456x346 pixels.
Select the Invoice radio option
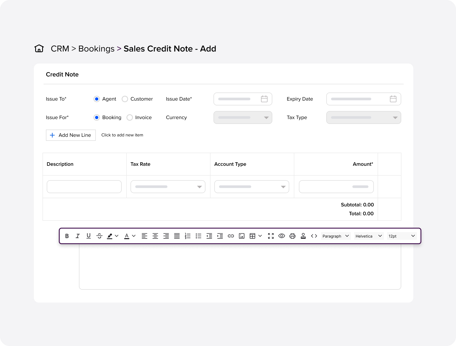pos(130,117)
